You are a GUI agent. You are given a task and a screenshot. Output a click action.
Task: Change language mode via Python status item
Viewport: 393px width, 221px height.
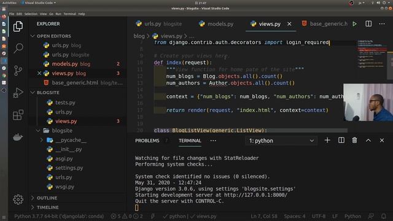point(352,216)
